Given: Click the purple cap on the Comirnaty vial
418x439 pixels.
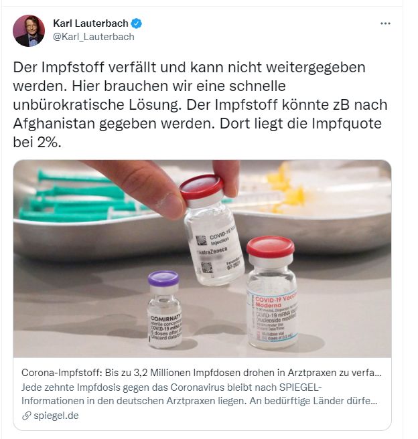Looking at the screenshot, I should [x=163, y=278].
